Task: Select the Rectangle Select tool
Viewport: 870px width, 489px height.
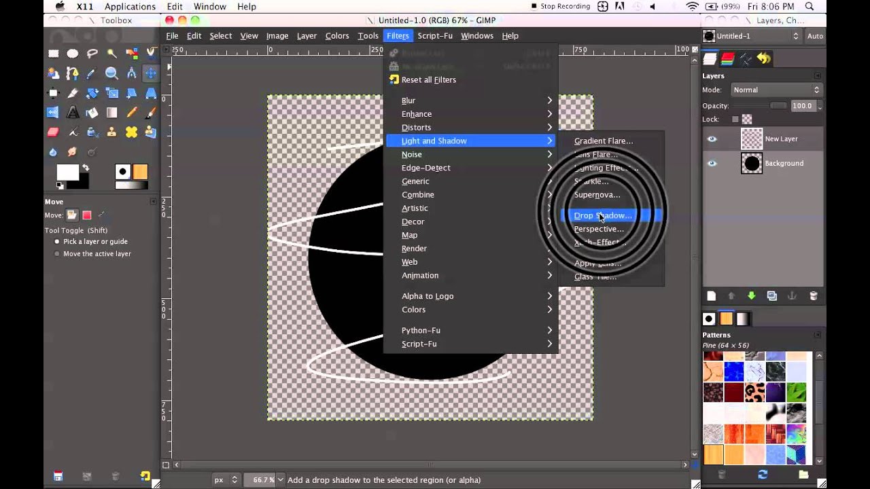Action: click(53, 54)
